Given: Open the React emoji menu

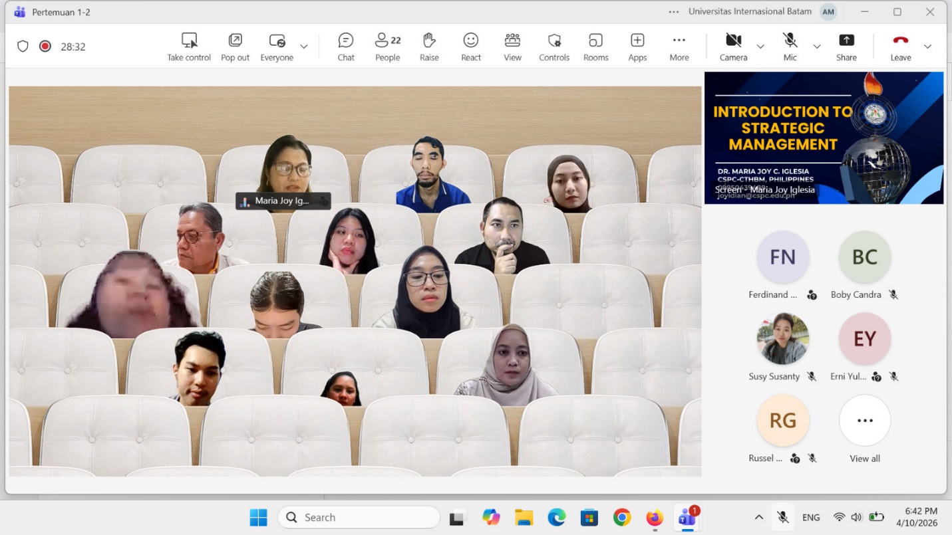Looking at the screenshot, I should click(x=471, y=47).
